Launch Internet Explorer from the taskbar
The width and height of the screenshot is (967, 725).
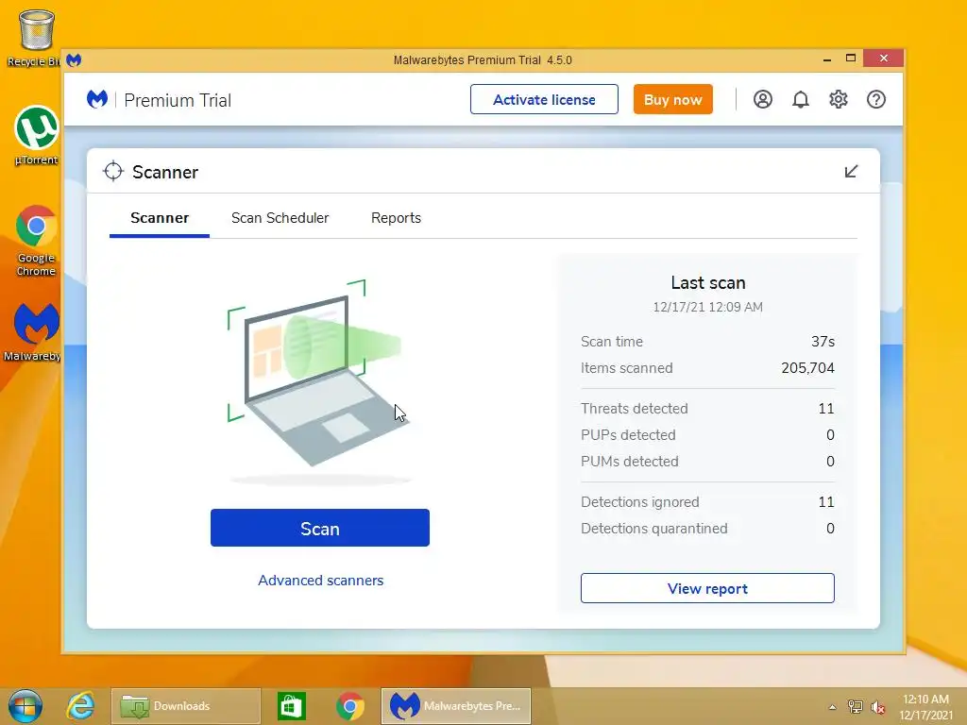[81, 706]
